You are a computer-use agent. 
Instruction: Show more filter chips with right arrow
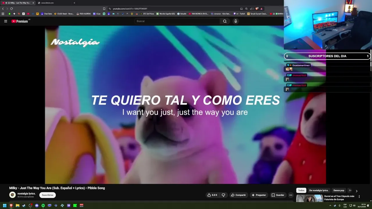point(357,191)
